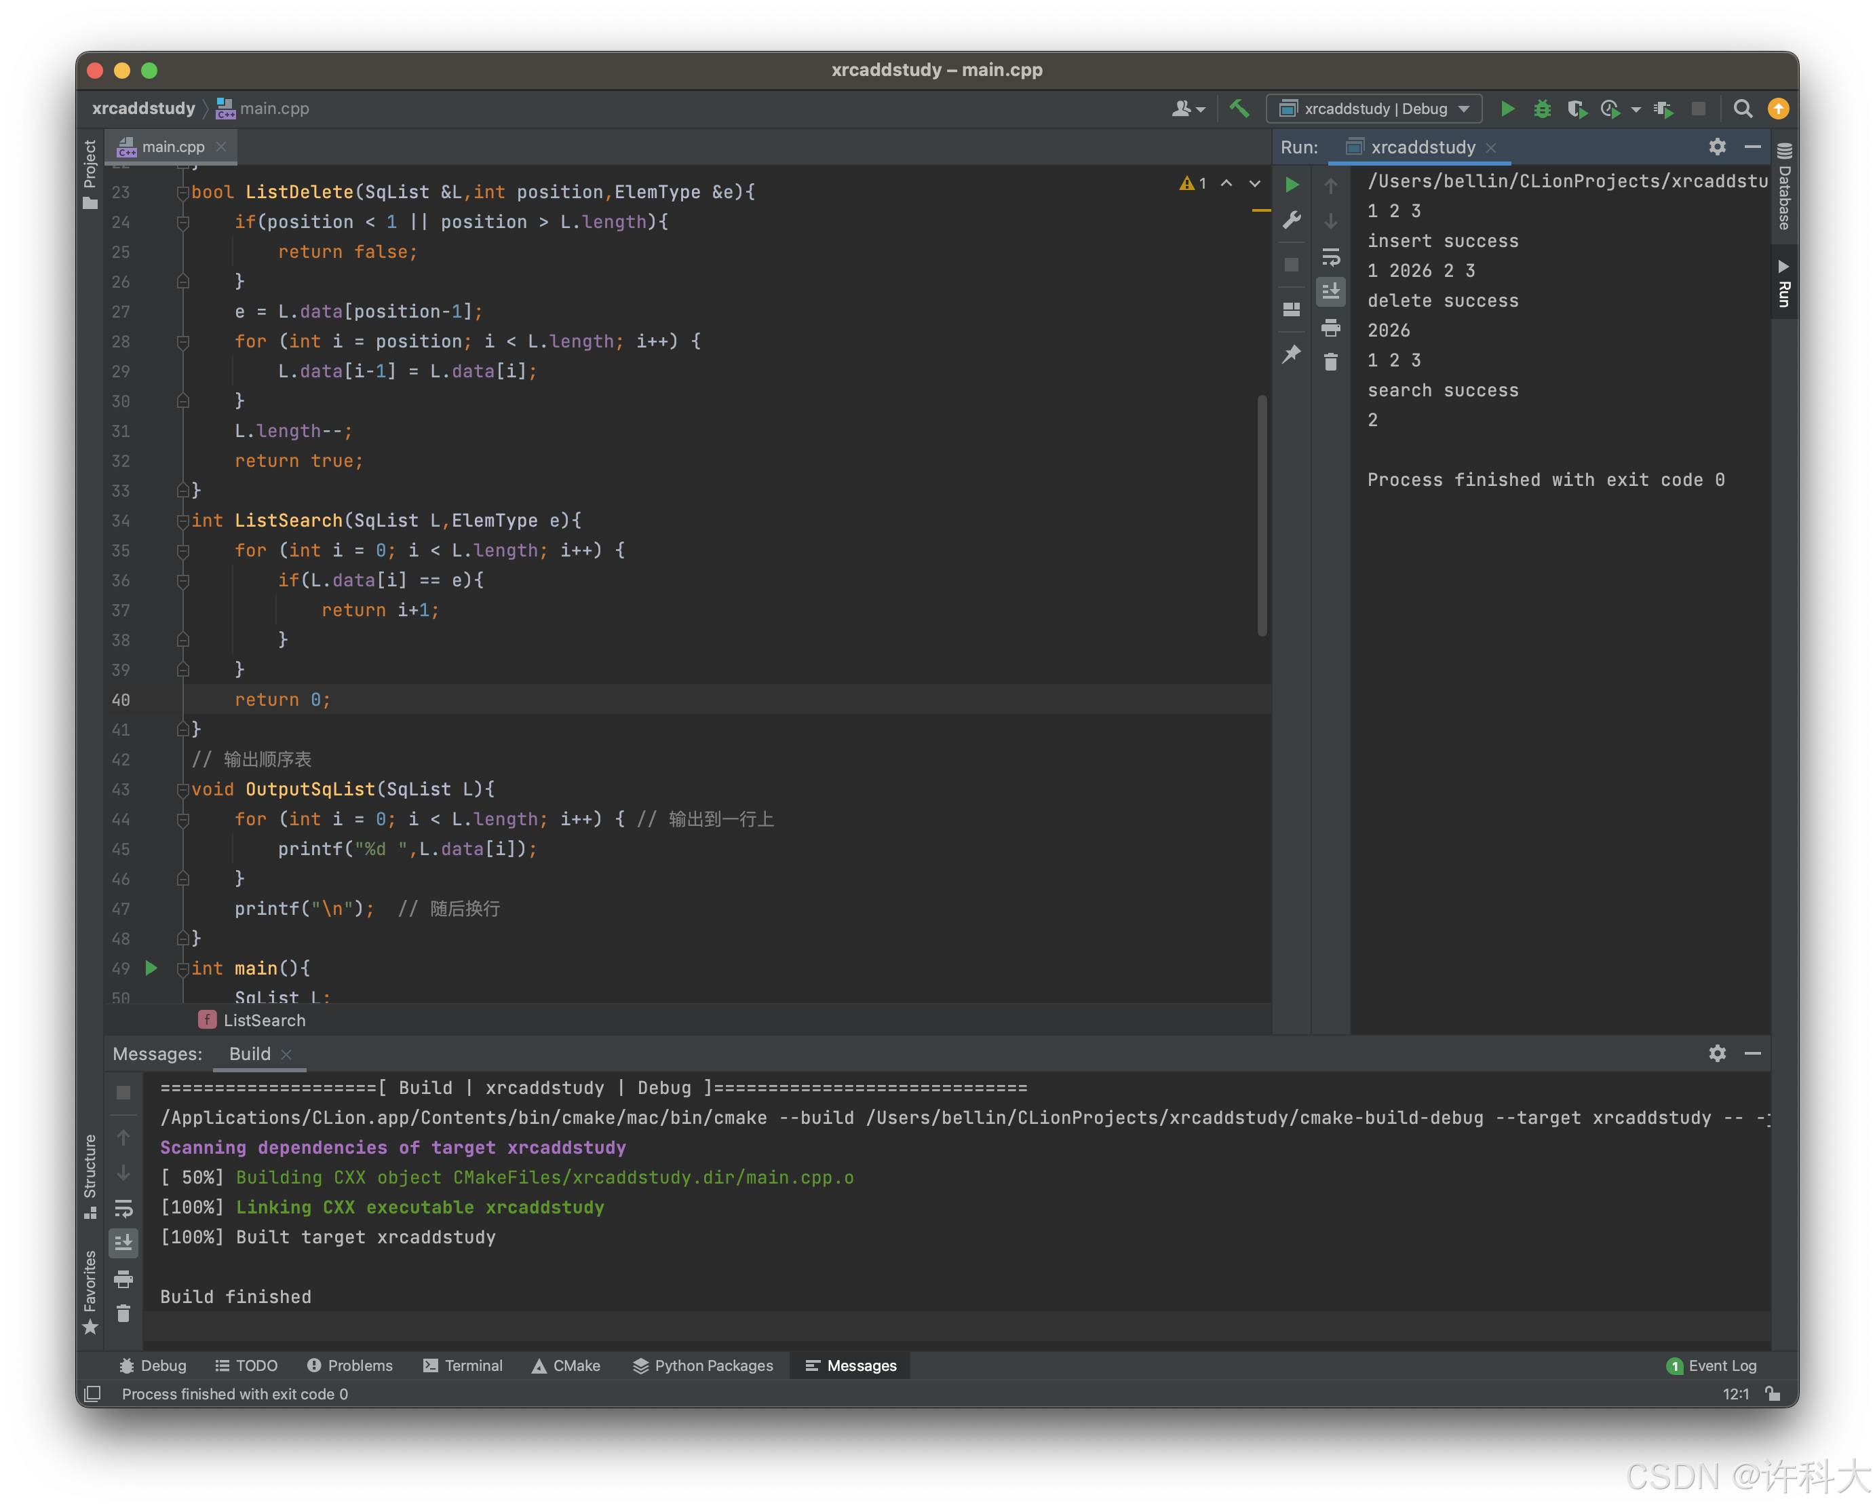The width and height of the screenshot is (1875, 1508).
Task: Pin the Run tab
Action: click(1292, 354)
